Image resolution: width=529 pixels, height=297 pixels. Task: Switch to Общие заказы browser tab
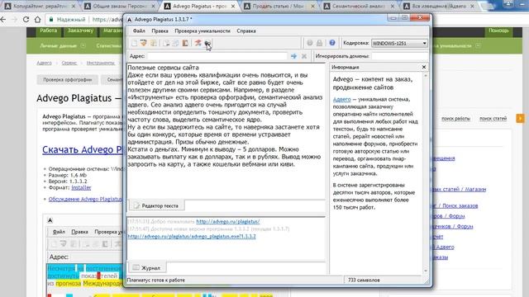[x=120, y=6]
